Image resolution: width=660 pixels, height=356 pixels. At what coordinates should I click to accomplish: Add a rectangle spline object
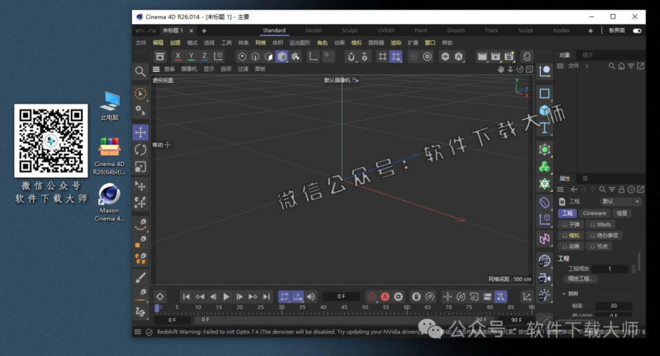tap(545, 93)
